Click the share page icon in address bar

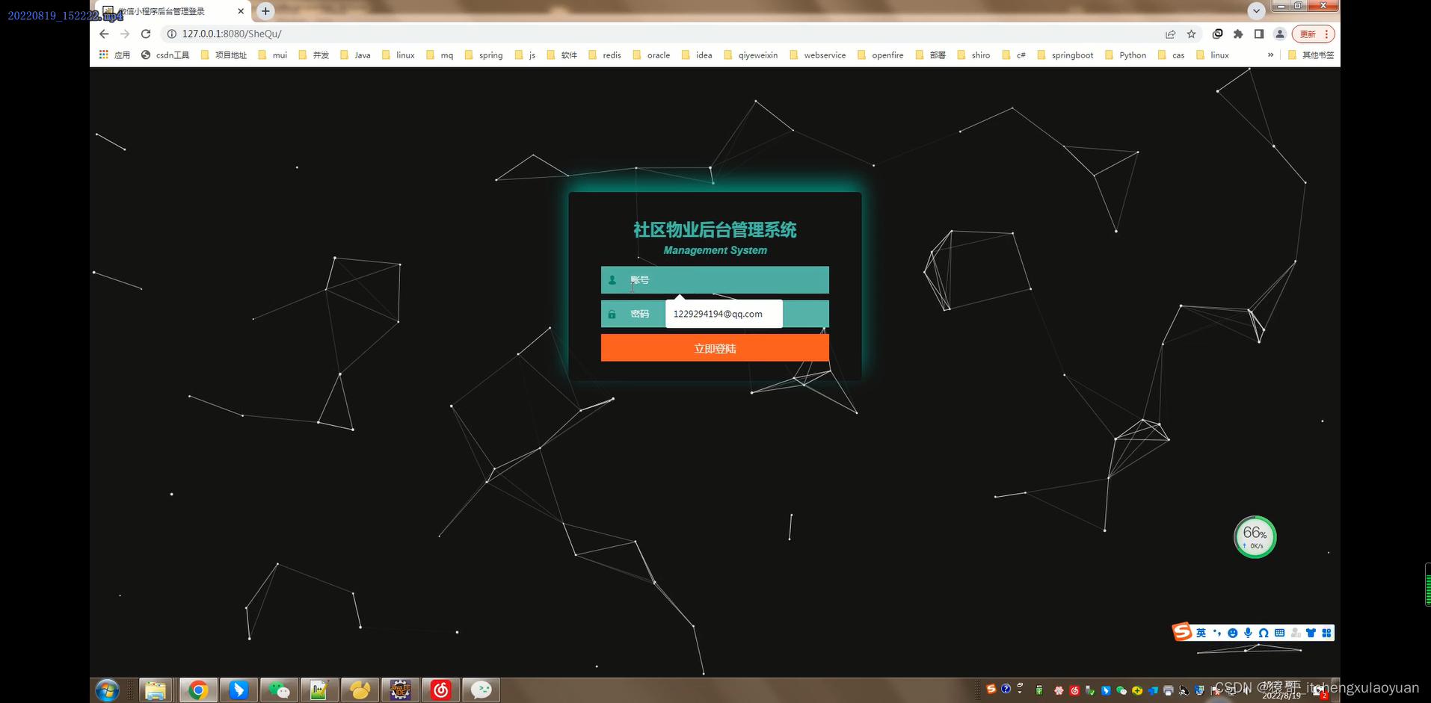click(x=1170, y=34)
